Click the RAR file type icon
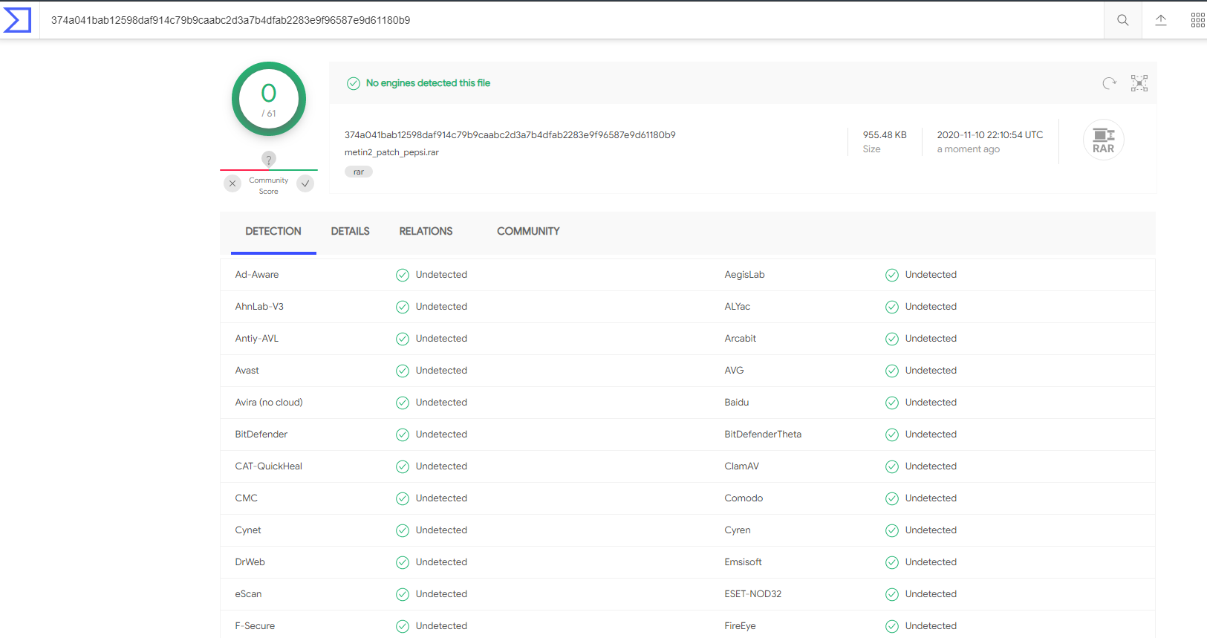The image size is (1207, 638). point(1104,140)
